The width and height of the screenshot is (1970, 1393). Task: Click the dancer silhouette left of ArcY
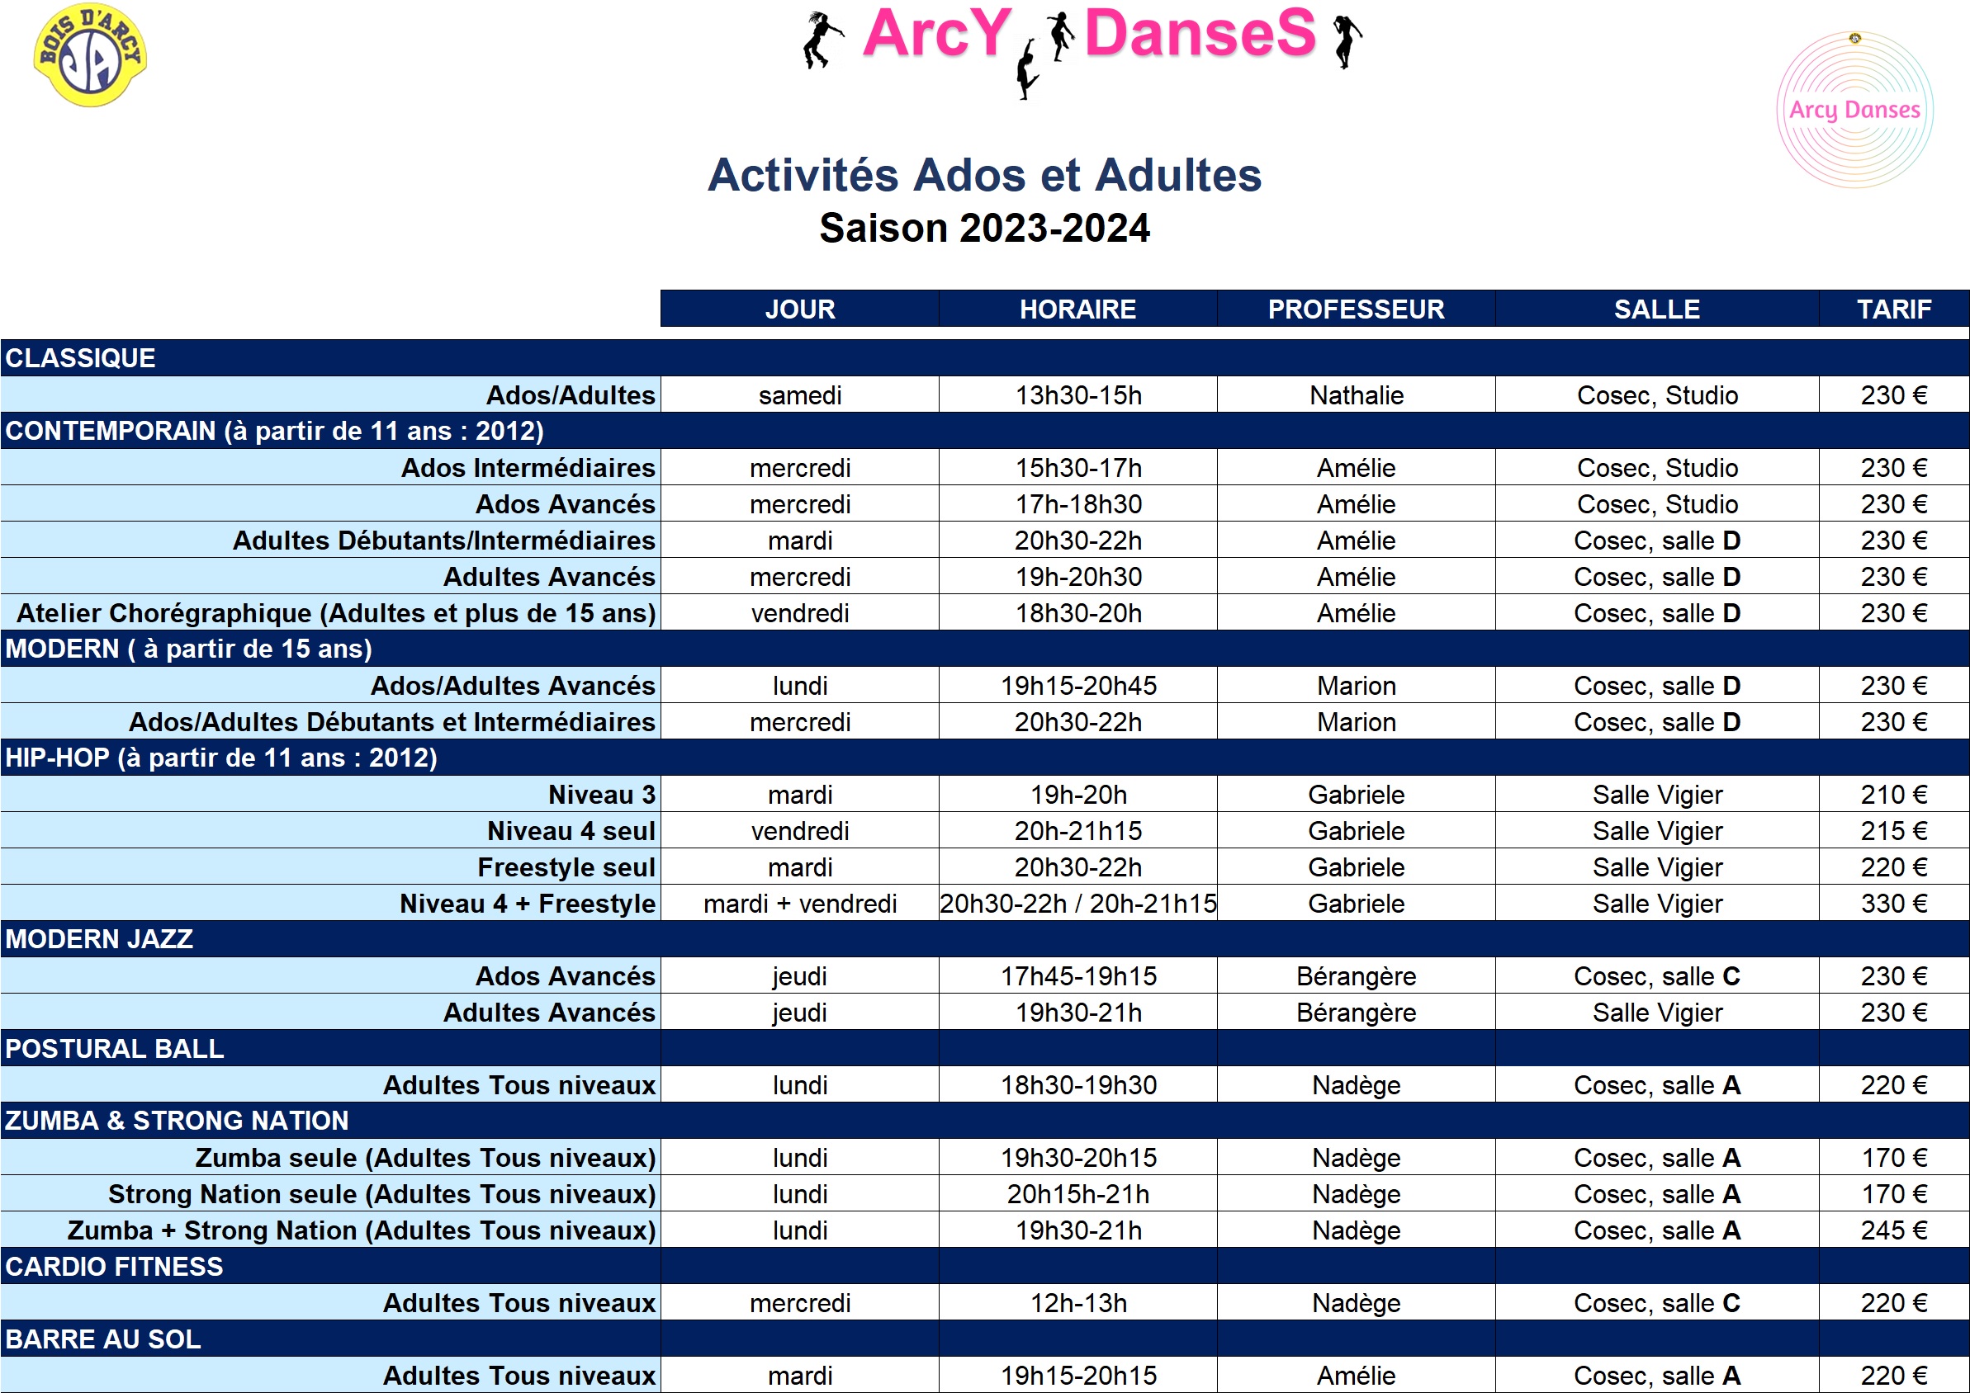pyautogui.click(x=822, y=40)
